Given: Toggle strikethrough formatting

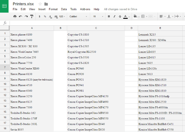Looking at the screenshot, I should tap(120, 16).
